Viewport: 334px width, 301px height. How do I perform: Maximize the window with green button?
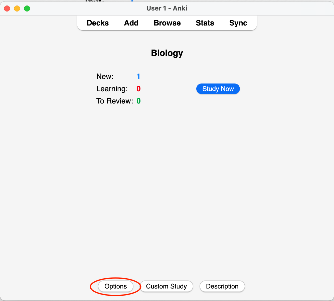click(x=27, y=8)
